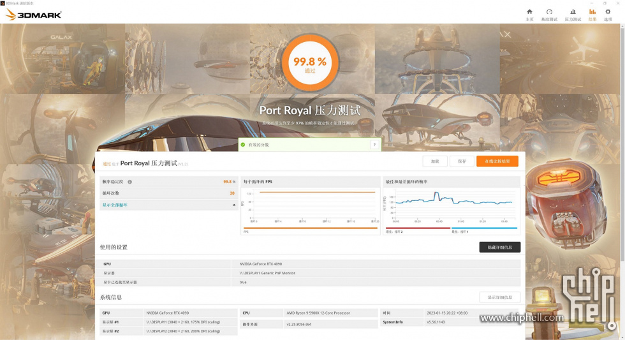
Task: Click the NVIDIA GeForce RTX 4090 in 系统信息
Action: pos(167,313)
